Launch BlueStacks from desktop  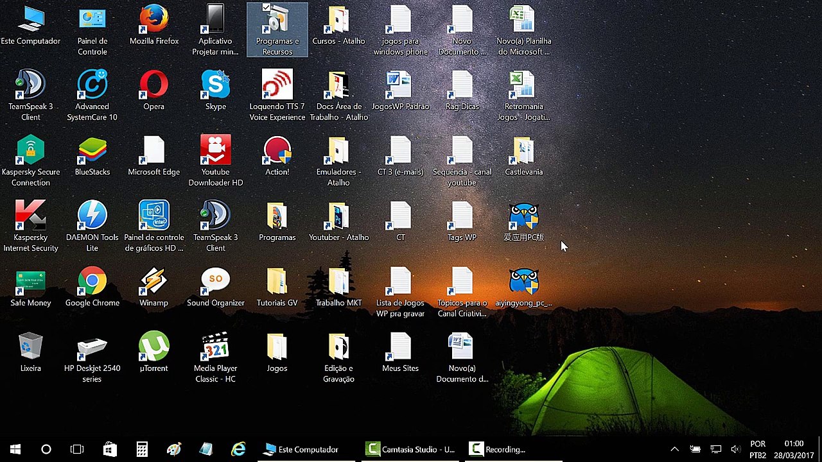click(x=92, y=157)
